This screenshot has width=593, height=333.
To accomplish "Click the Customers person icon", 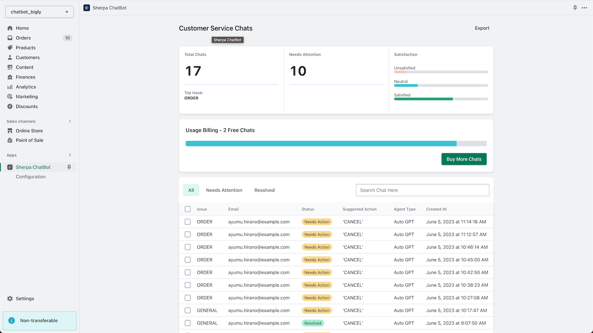I will [10, 57].
